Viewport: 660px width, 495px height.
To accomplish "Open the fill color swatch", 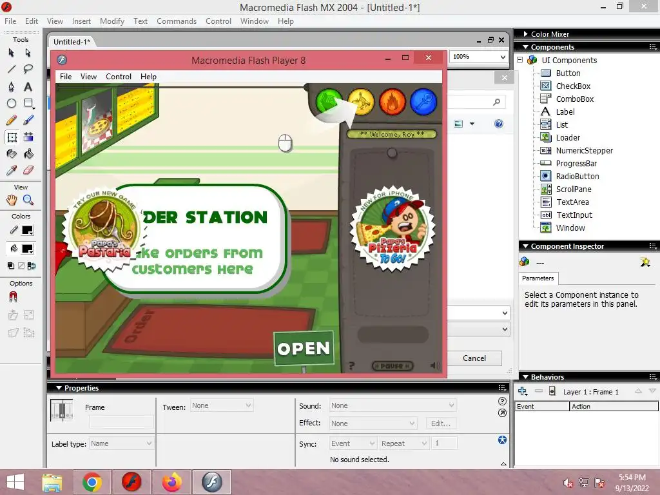I will (x=27, y=249).
